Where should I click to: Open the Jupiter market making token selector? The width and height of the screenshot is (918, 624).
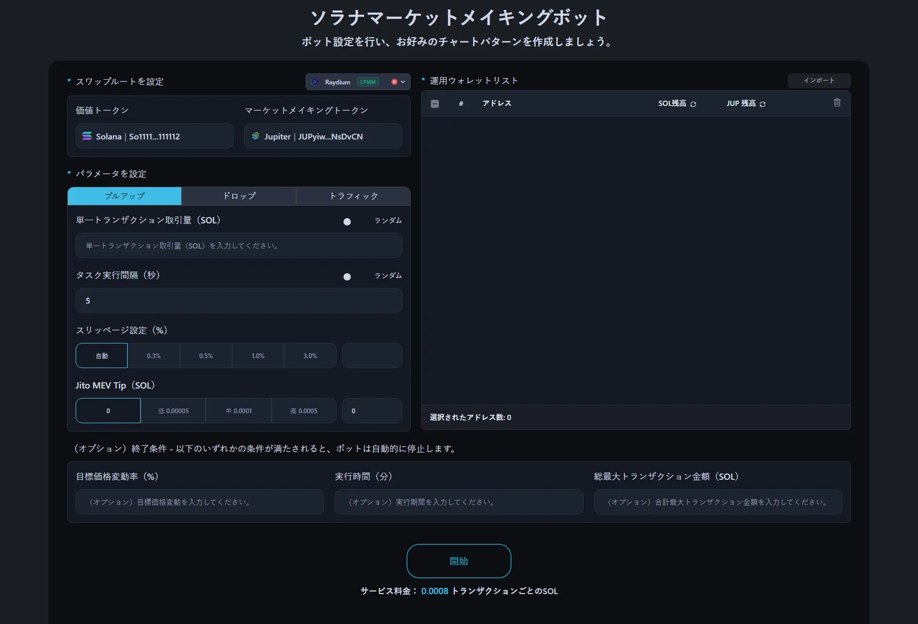[x=323, y=136]
